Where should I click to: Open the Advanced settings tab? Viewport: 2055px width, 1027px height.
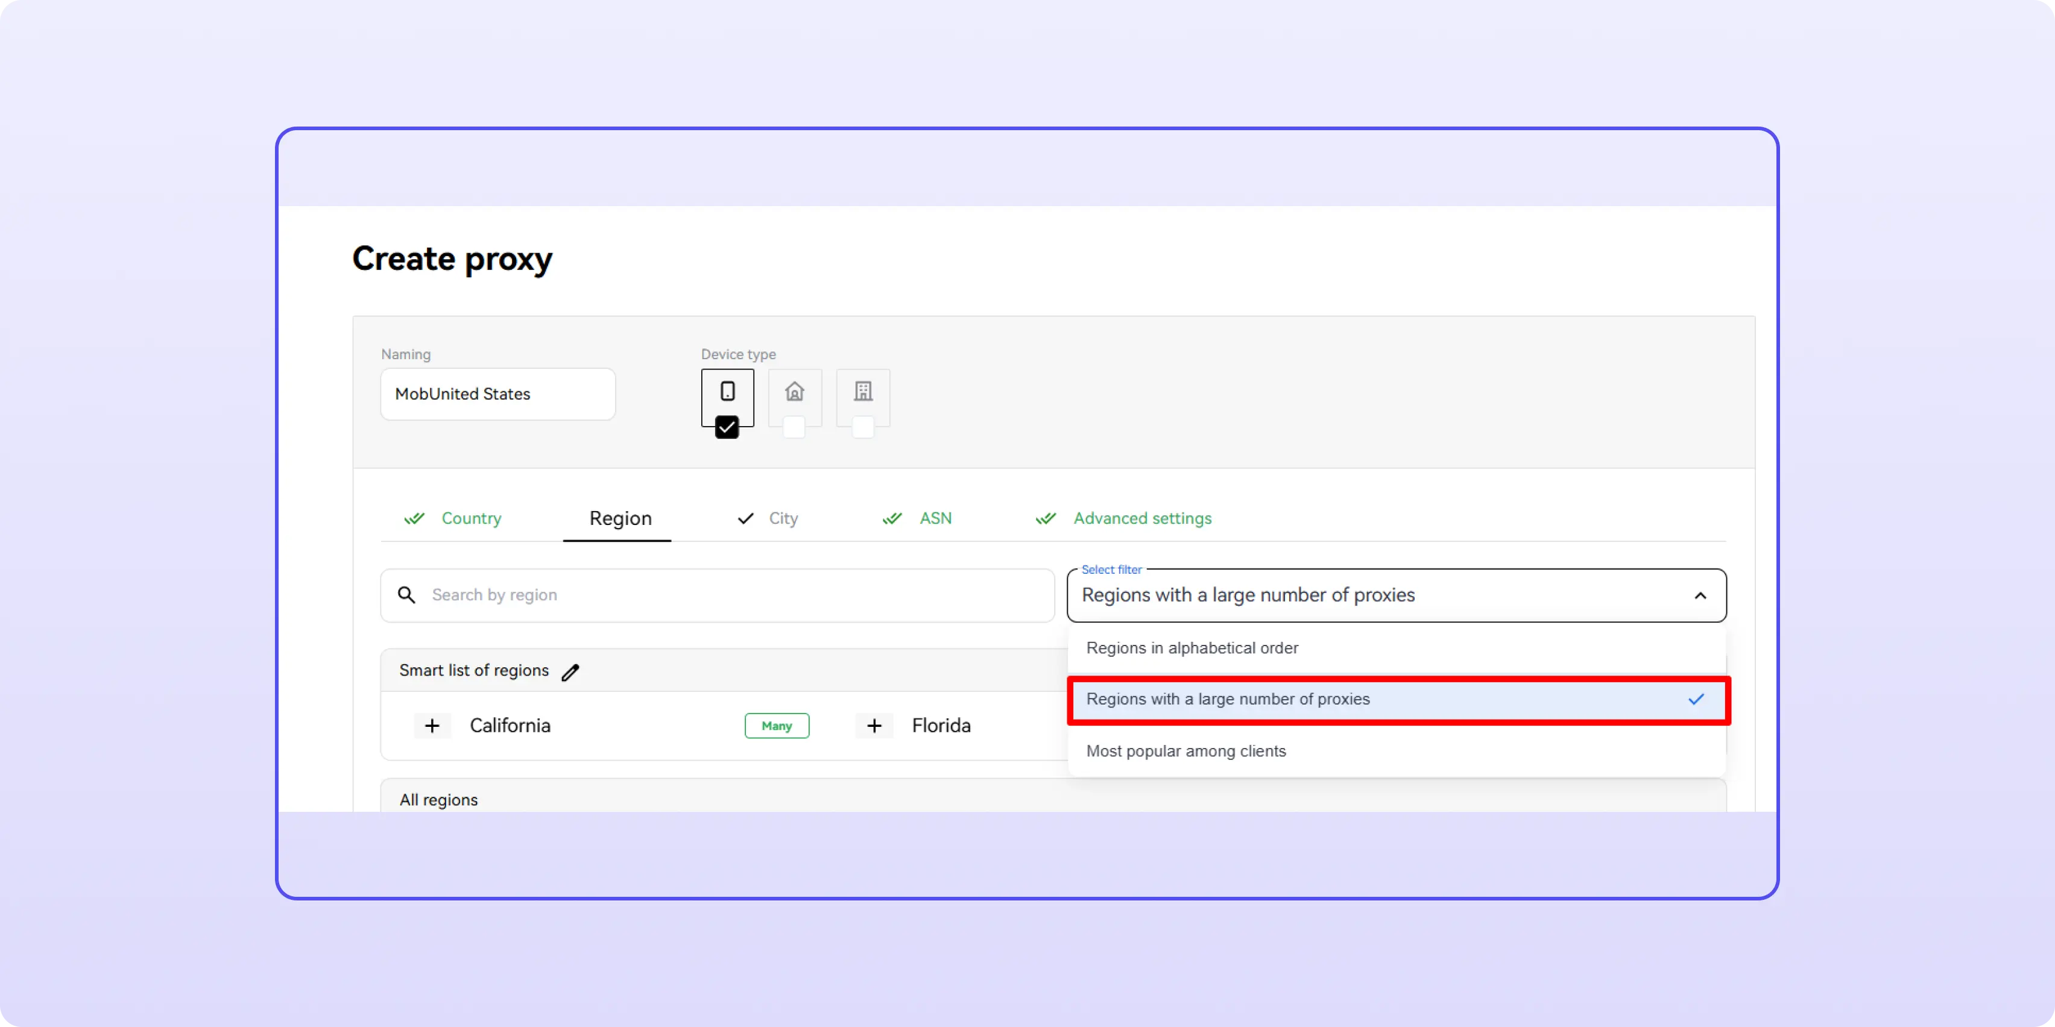coord(1141,518)
